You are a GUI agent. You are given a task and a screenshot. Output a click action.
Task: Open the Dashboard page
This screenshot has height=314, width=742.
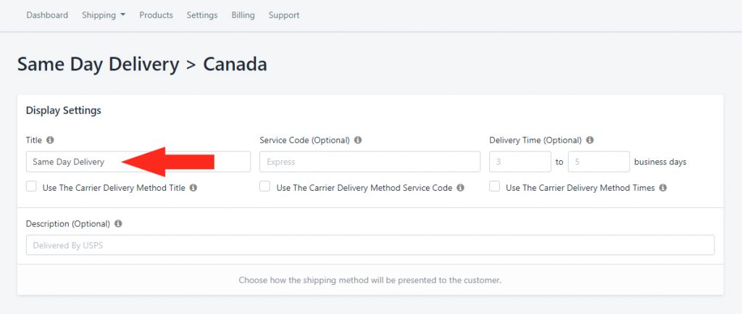click(47, 15)
